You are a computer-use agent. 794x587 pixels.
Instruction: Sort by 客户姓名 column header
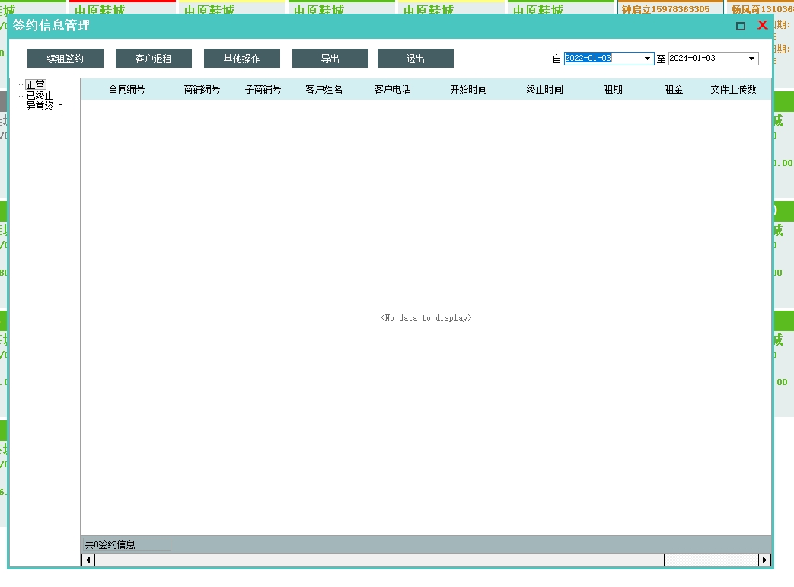tap(324, 89)
